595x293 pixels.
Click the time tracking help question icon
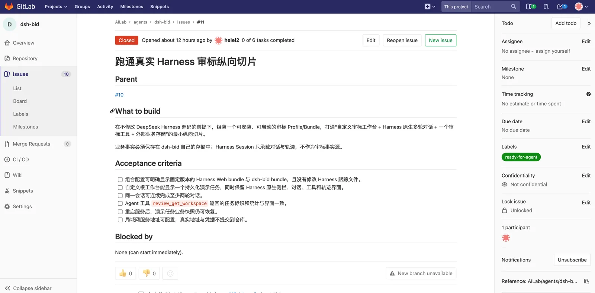pyautogui.click(x=588, y=94)
